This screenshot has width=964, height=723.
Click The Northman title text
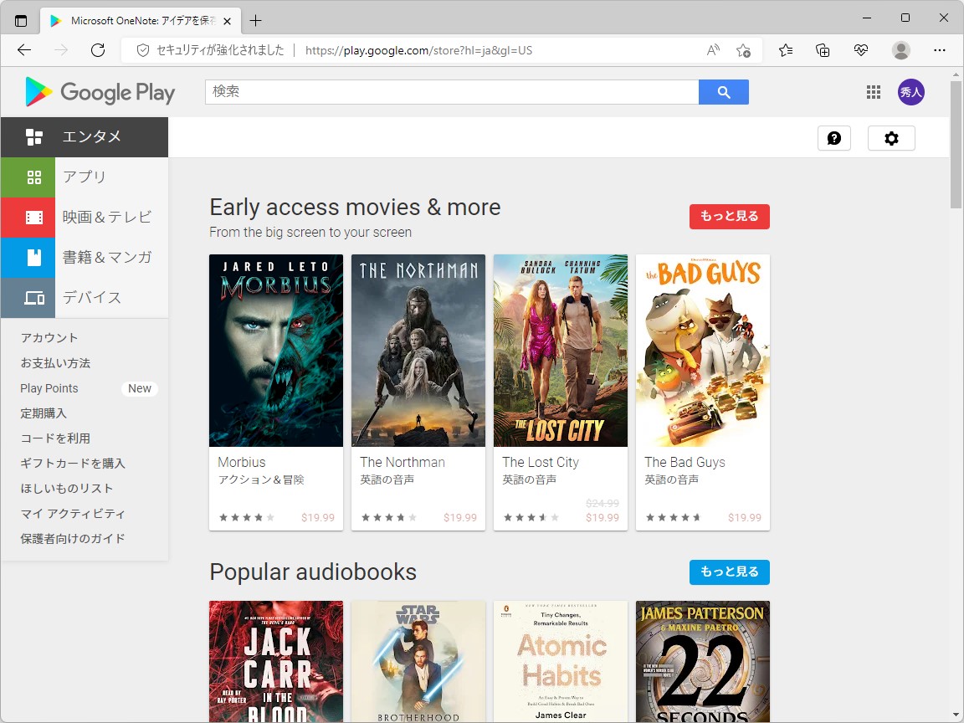coord(403,462)
